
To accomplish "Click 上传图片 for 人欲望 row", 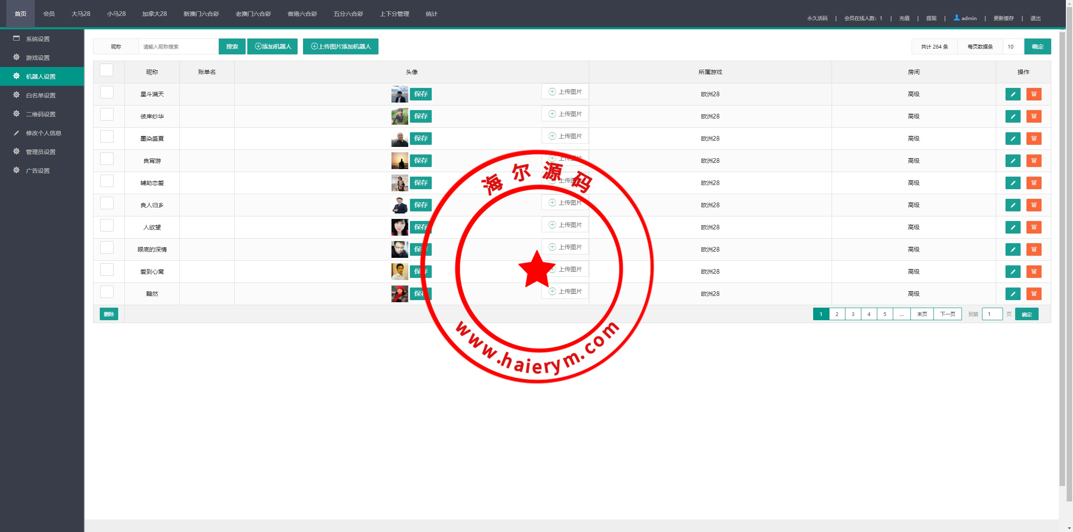I will click(x=565, y=225).
